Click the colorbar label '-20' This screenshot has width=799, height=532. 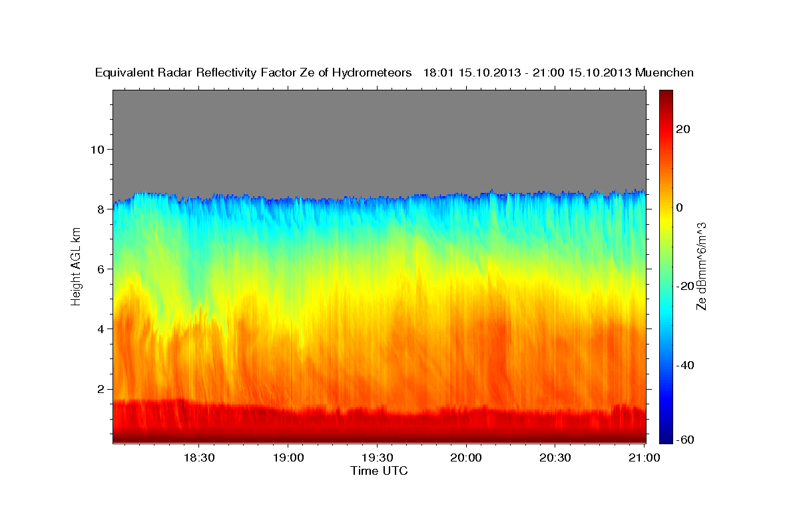pyautogui.click(x=686, y=286)
